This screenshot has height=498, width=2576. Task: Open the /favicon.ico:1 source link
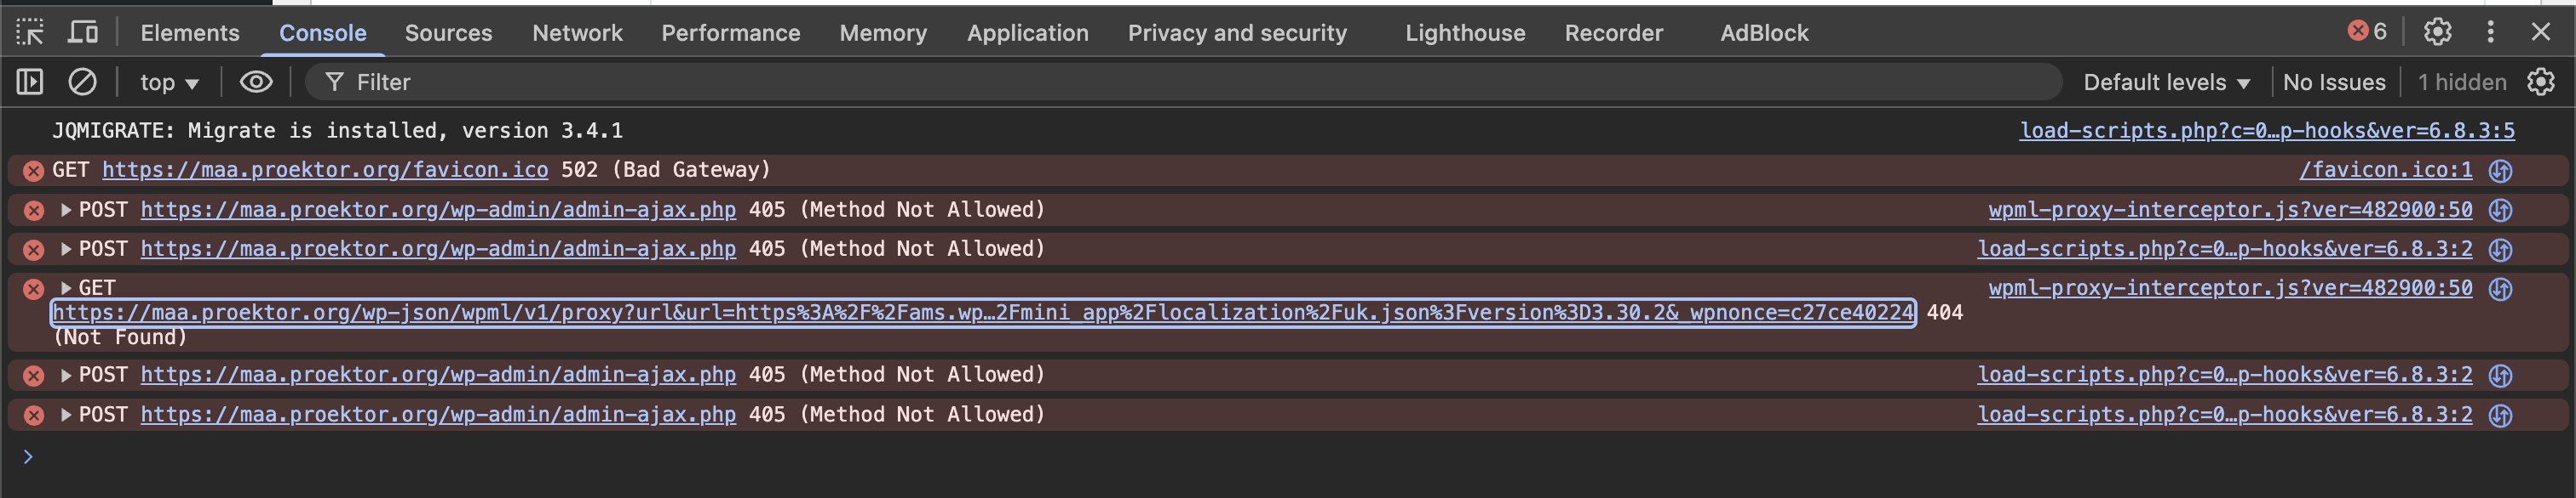coord(2385,171)
